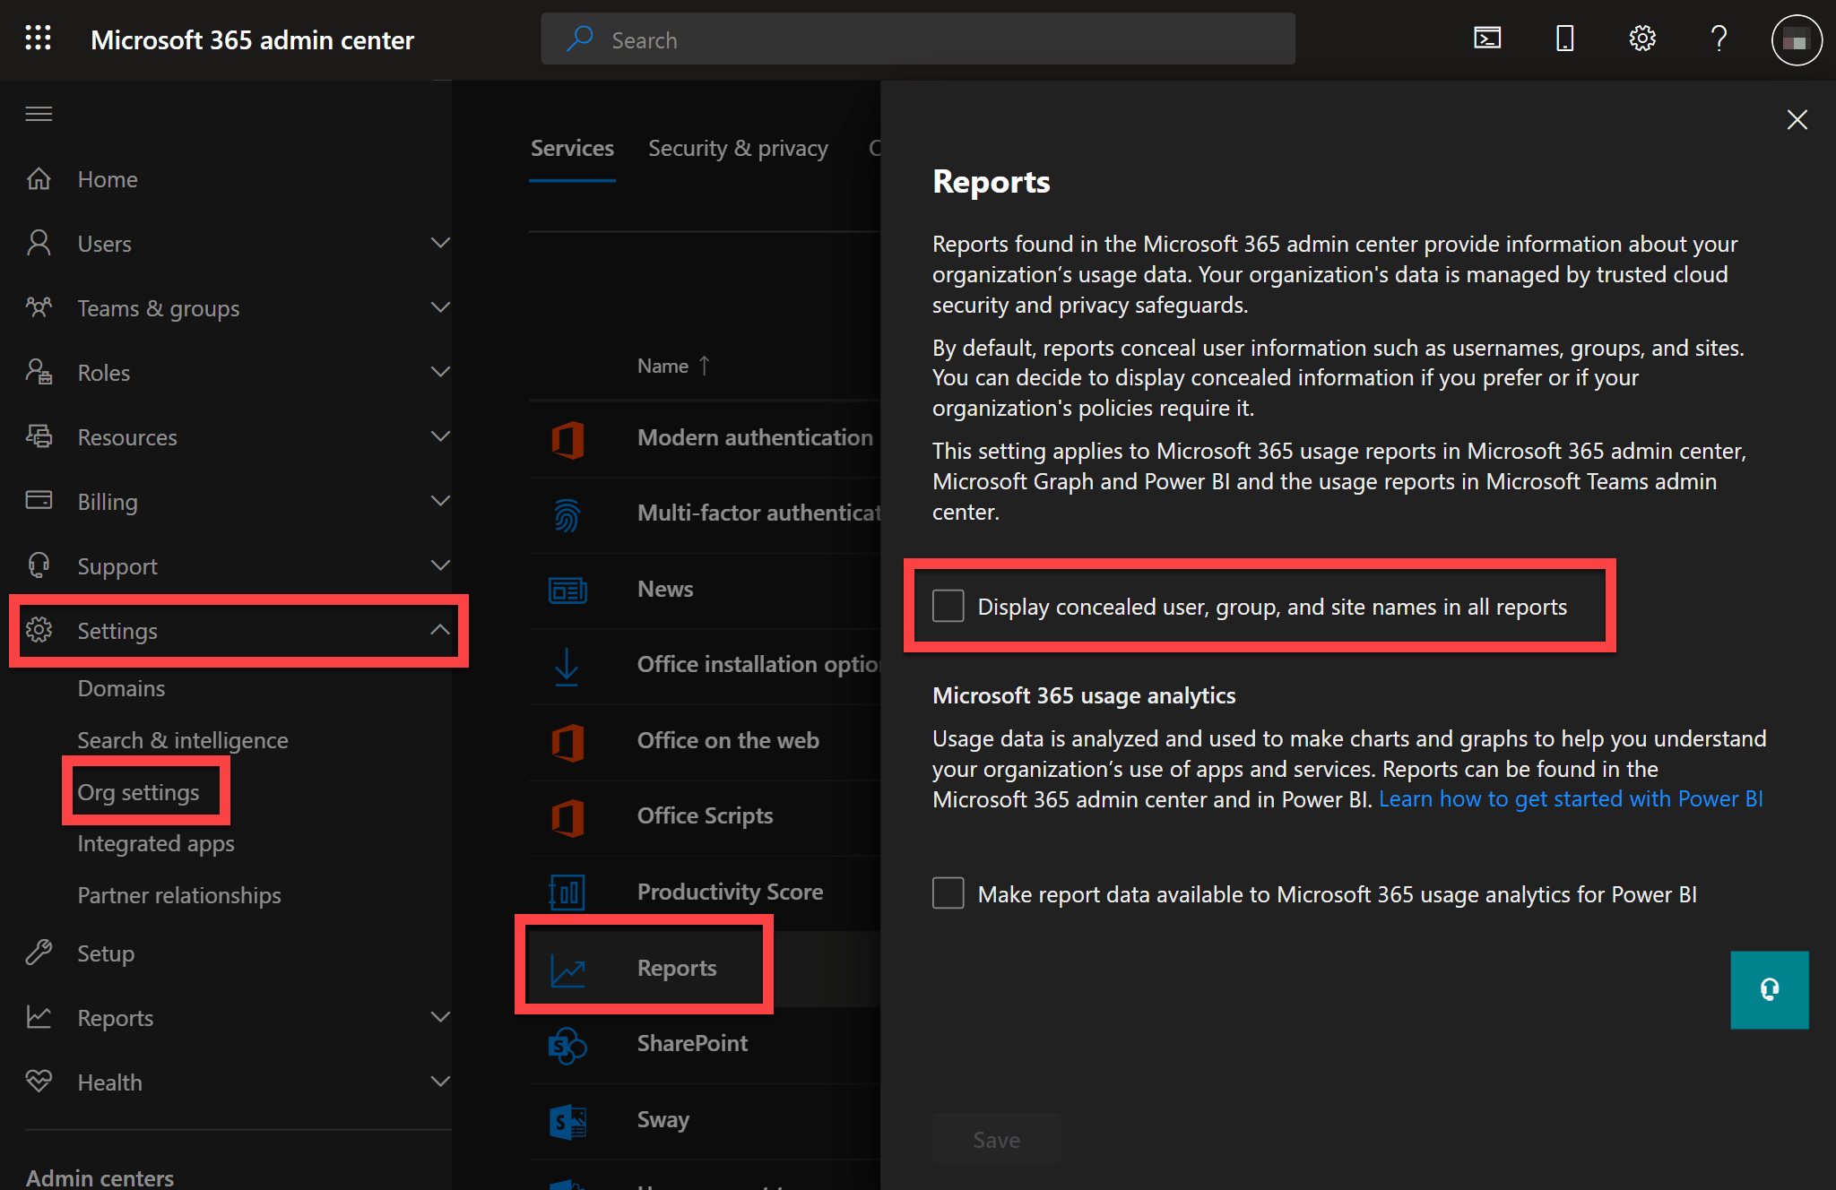Click the Multi-factor authentication fingerprint icon
1836x1190 pixels.
[567, 514]
